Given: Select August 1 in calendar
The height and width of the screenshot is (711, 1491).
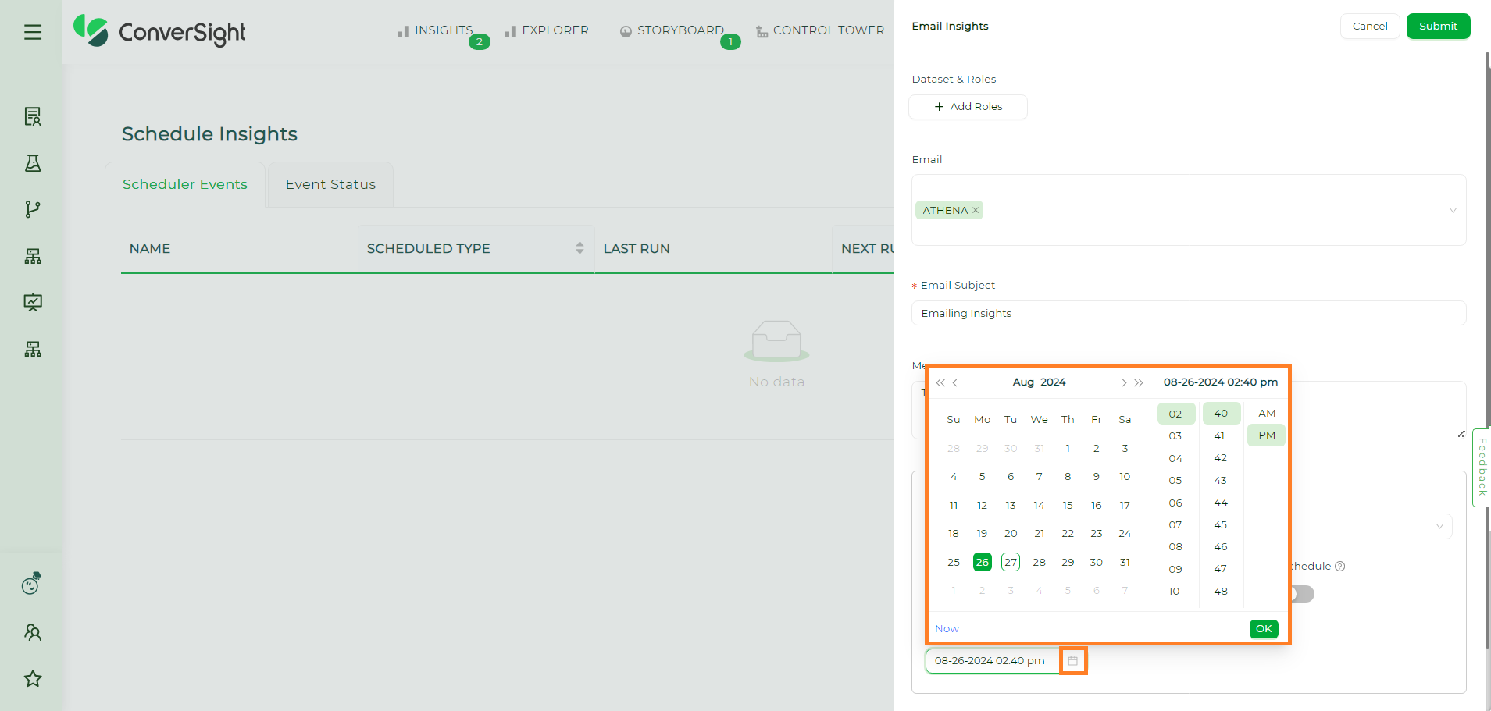Looking at the screenshot, I should pos(1068,449).
